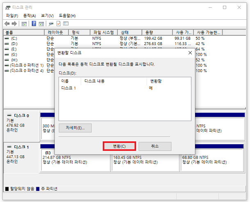Viewport: 250px width, 202px height.
Task: Open the 보기(V) menu
Action: coord(48,16)
